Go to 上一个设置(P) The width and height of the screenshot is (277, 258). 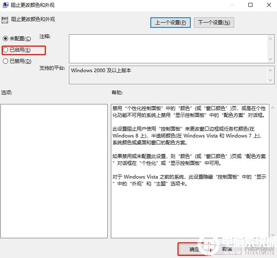click(x=171, y=23)
